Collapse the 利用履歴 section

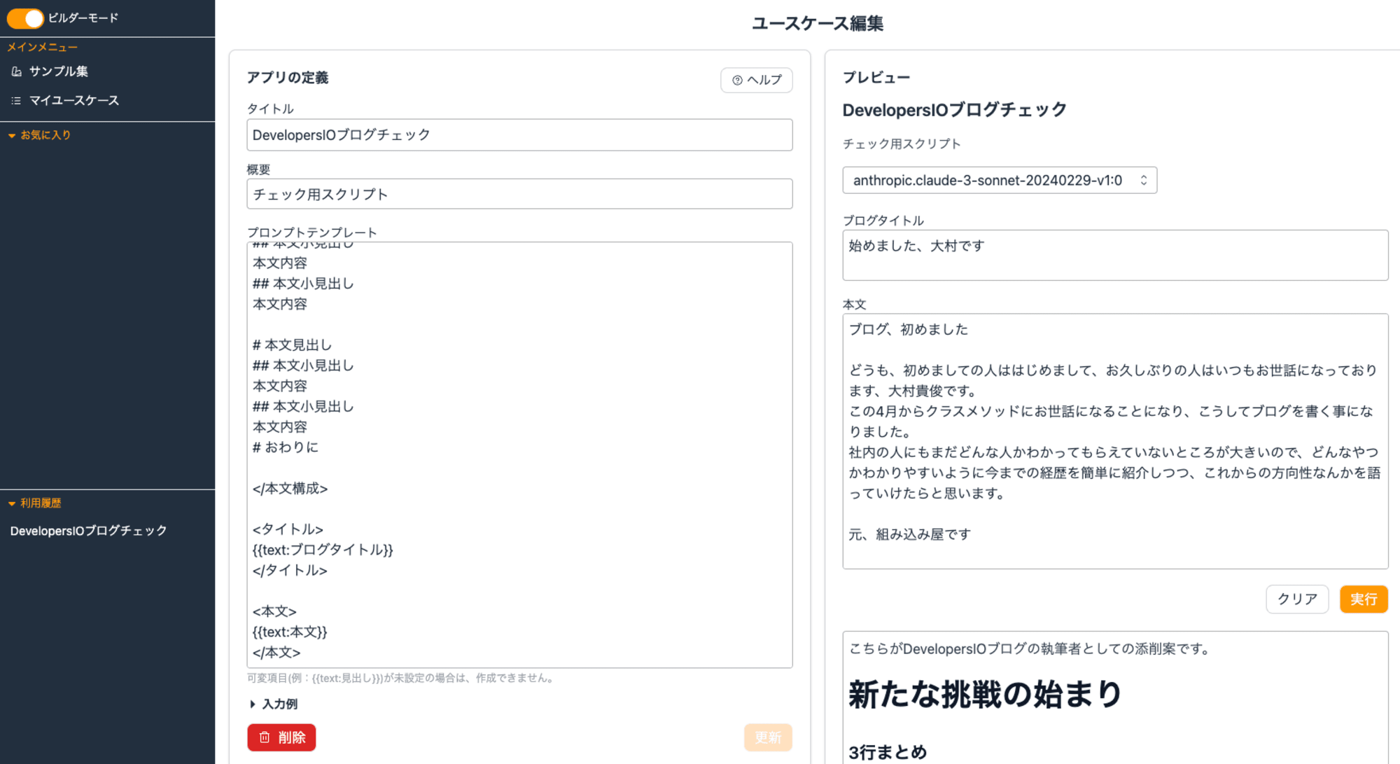[34, 503]
